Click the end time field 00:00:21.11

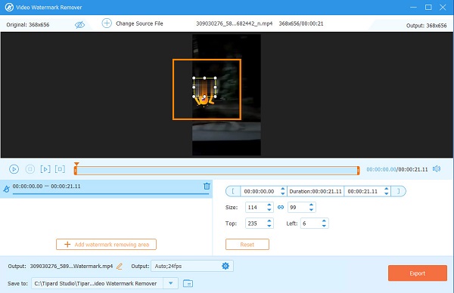coord(362,191)
